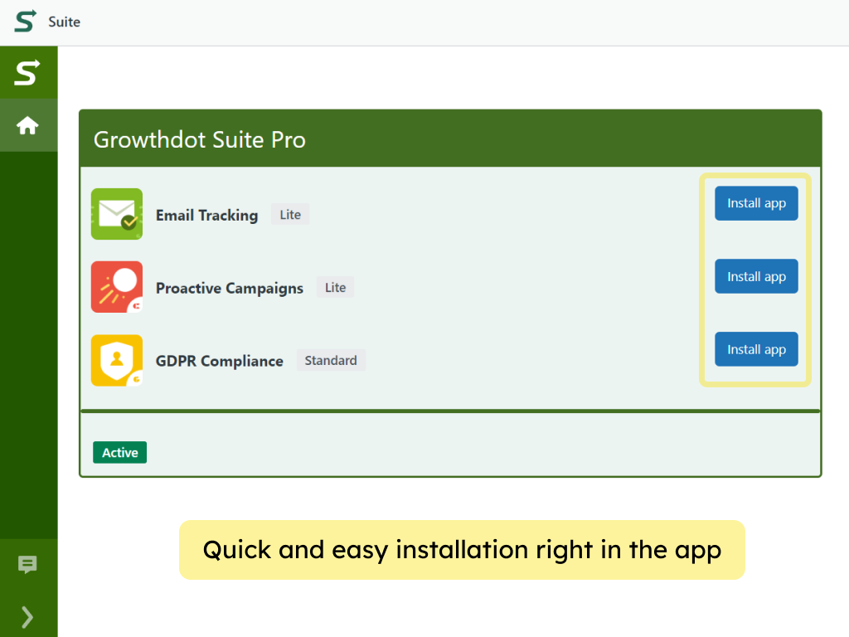The width and height of the screenshot is (849, 637).
Task: Click the chat feedback icon near the sidebar bottom
Action: coord(28,566)
